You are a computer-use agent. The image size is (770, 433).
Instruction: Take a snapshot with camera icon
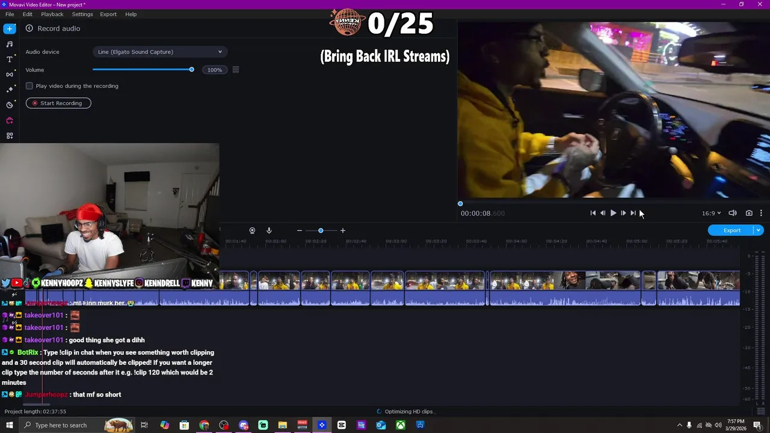[749, 213]
